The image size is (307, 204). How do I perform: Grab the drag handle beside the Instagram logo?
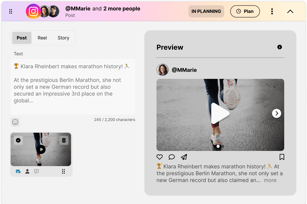(x=11, y=11)
